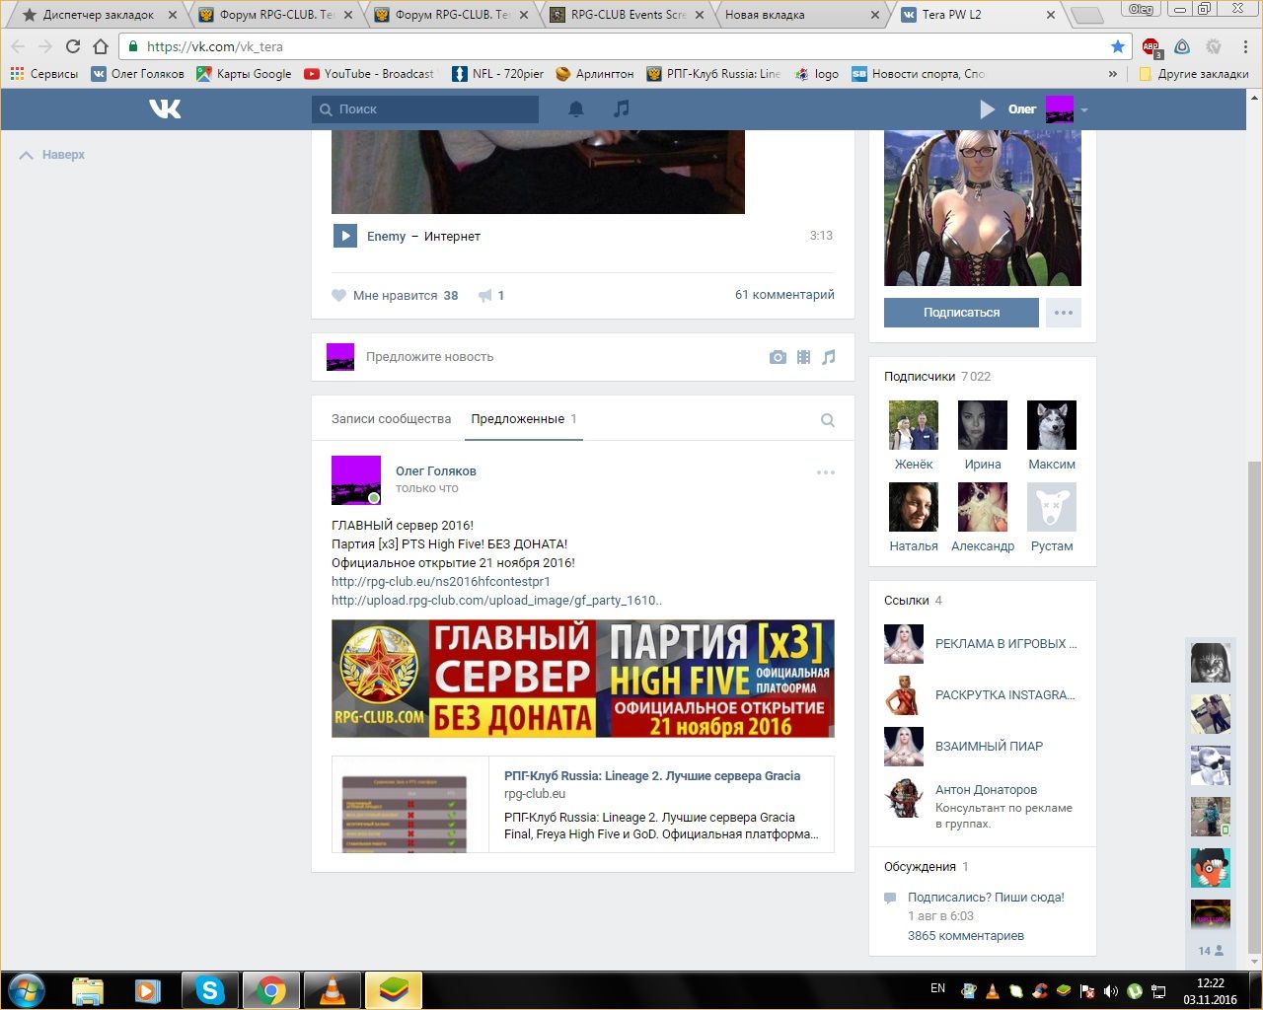Image resolution: width=1263 pixels, height=1010 pixels.
Task: Open Skype from the Windows taskbar
Action: (x=209, y=989)
